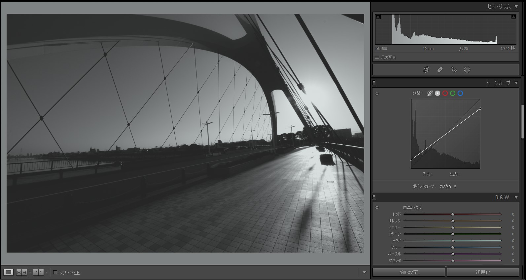Activate the Red Eye correction tool
The image size is (526, 280).
(x=454, y=70)
